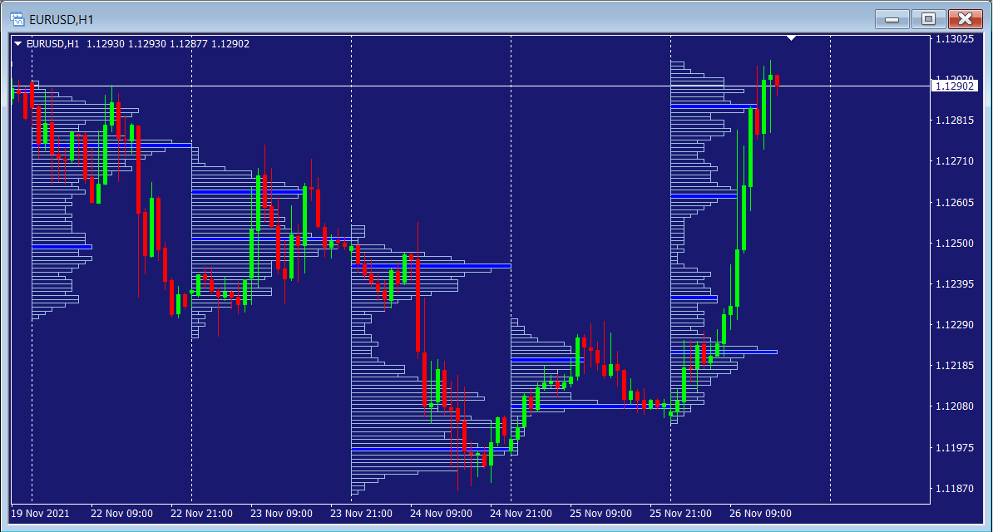Click the 24 Nov 21:00 time label

521,514
